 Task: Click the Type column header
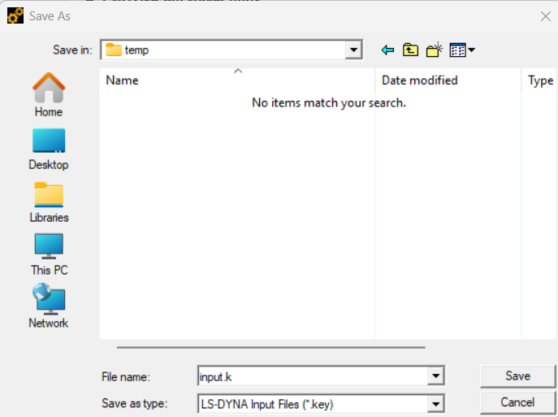(x=540, y=80)
